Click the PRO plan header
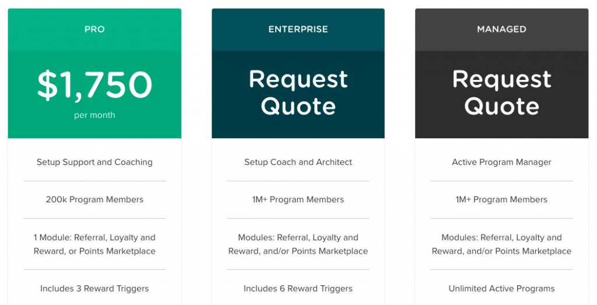 (x=94, y=30)
